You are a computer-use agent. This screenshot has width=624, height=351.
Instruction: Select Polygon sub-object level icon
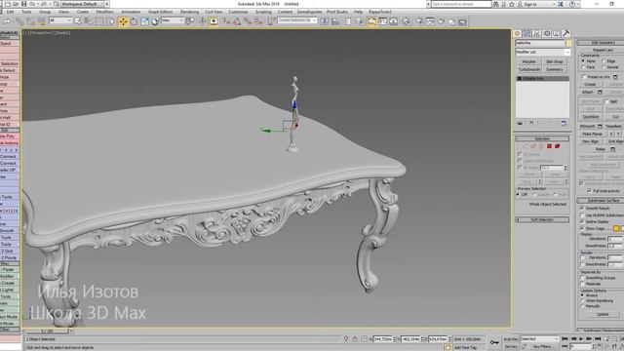[x=549, y=146]
